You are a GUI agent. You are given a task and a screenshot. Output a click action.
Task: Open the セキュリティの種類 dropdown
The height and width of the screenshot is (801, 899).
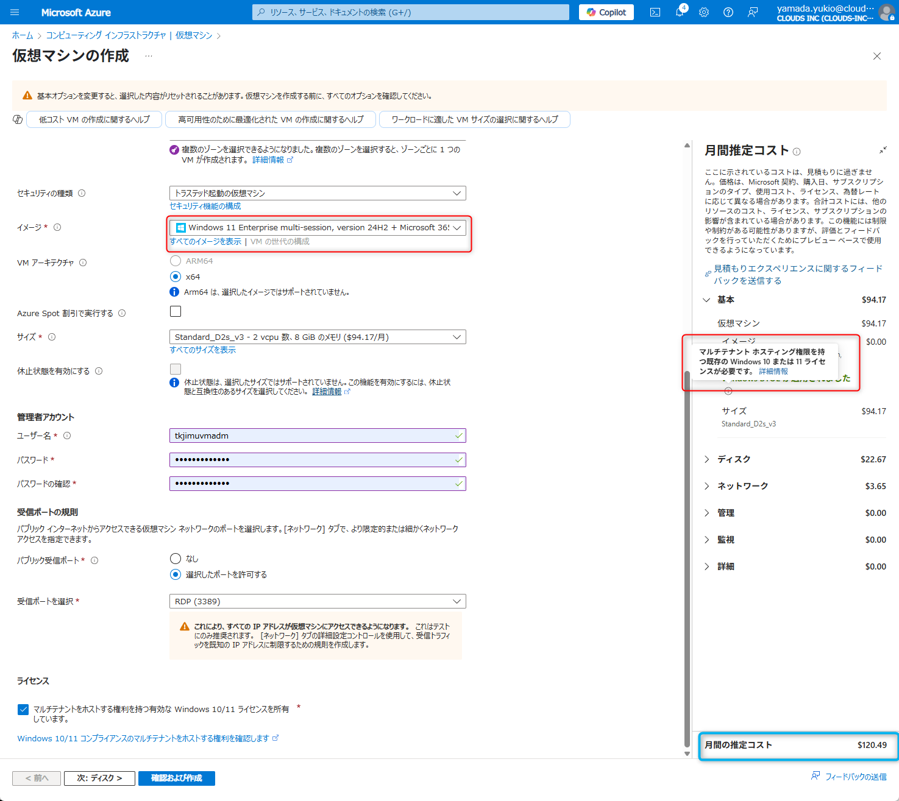[x=318, y=193]
